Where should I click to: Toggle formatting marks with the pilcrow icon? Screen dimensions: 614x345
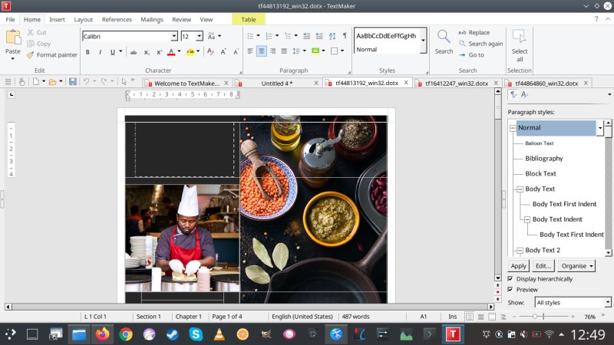point(345,36)
